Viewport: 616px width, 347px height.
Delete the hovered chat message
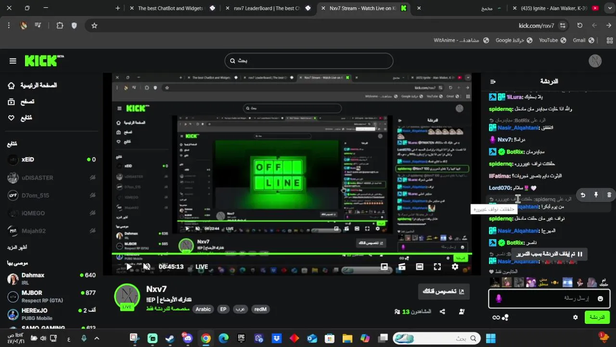[x=609, y=195]
